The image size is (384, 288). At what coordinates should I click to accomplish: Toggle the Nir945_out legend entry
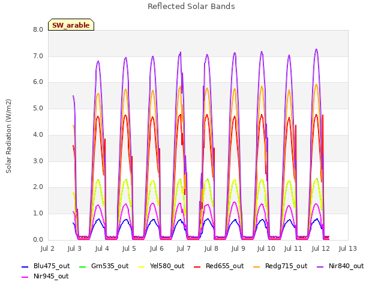pos(45,276)
